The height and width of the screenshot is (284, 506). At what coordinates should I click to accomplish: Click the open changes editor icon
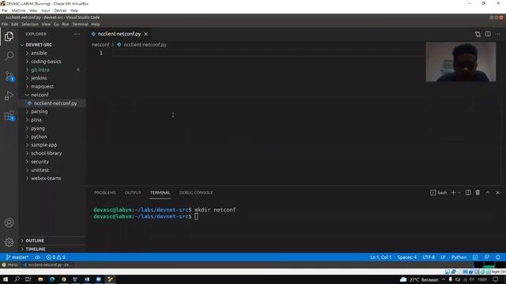pyautogui.click(x=478, y=34)
